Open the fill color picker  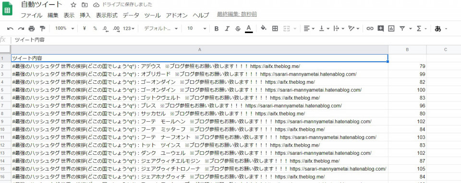[x=264, y=28]
